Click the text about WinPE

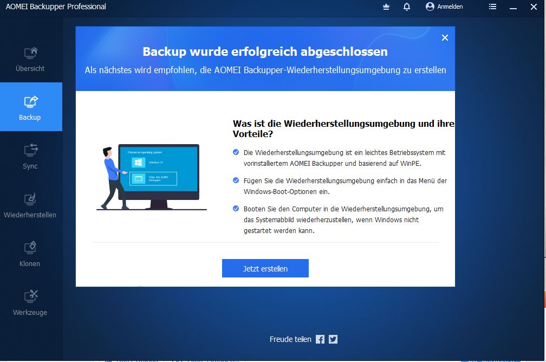(x=344, y=158)
